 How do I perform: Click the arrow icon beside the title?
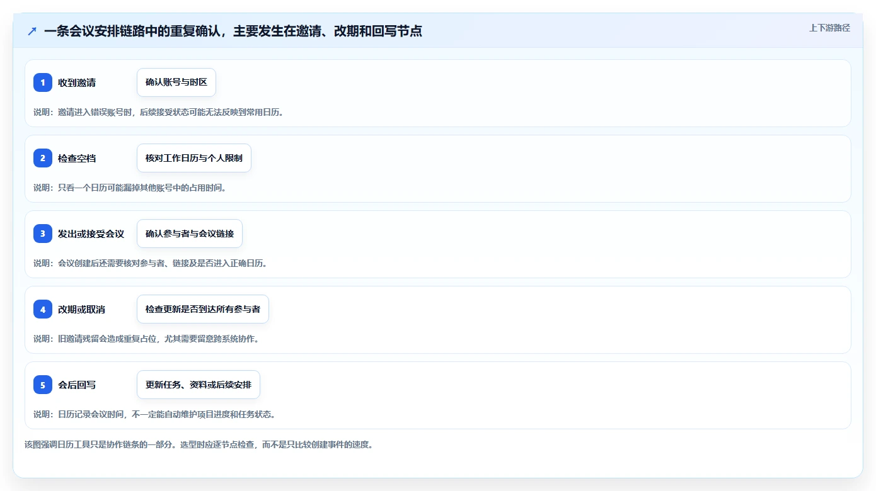tap(32, 31)
